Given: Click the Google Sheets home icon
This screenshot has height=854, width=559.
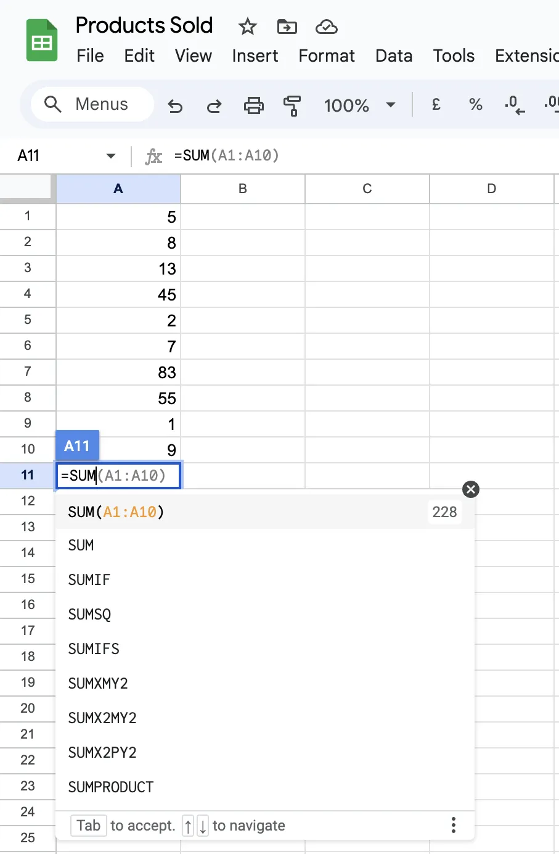Looking at the screenshot, I should (42, 41).
